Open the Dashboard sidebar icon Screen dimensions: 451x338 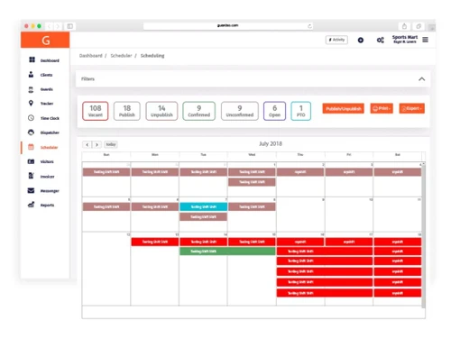[32, 59]
